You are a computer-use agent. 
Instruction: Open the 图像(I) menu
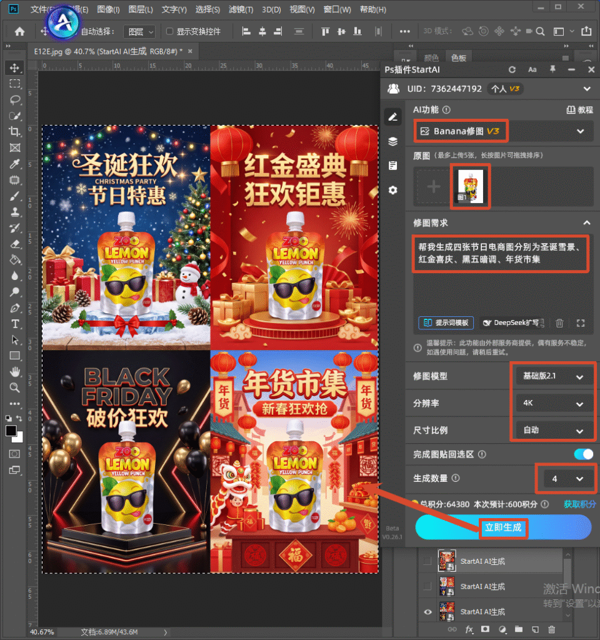108,9
